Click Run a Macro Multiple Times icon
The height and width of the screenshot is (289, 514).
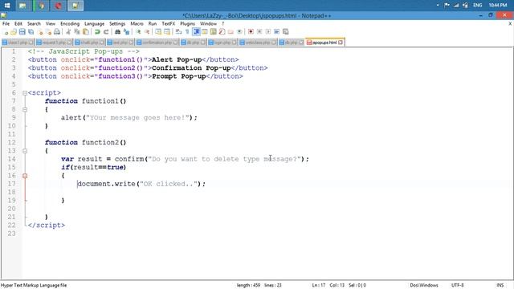[x=276, y=32]
